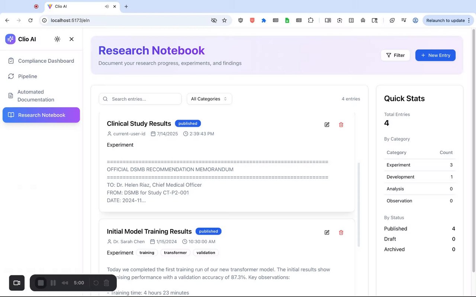Mute the Clio AI tab audio
Image resolution: width=476 pixels, height=297 pixels.
pyautogui.click(x=107, y=6)
